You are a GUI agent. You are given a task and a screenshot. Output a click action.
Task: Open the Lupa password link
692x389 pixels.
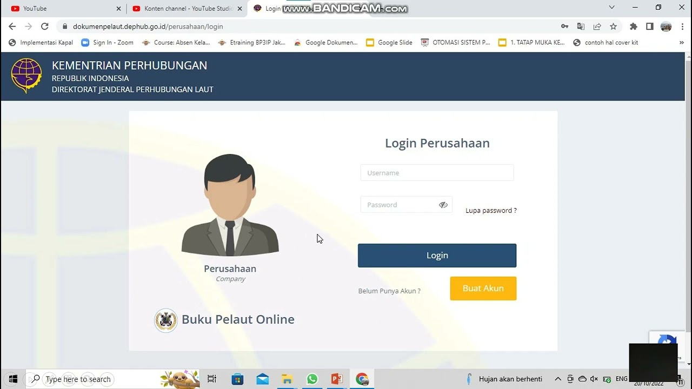[x=491, y=211]
